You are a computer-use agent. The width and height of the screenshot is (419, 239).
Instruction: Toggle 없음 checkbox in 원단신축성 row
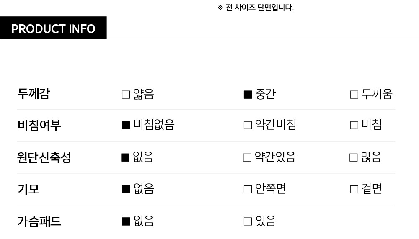click(125, 157)
